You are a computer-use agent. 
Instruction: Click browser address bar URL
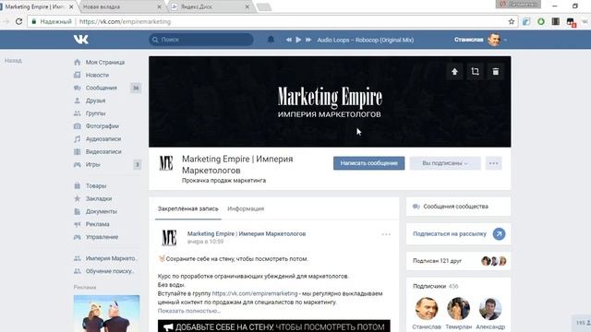(126, 22)
